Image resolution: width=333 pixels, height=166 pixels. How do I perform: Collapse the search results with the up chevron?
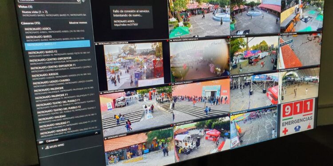[96, 133]
